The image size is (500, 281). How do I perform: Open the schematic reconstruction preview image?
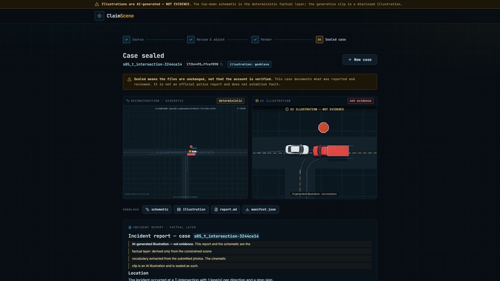(185, 152)
